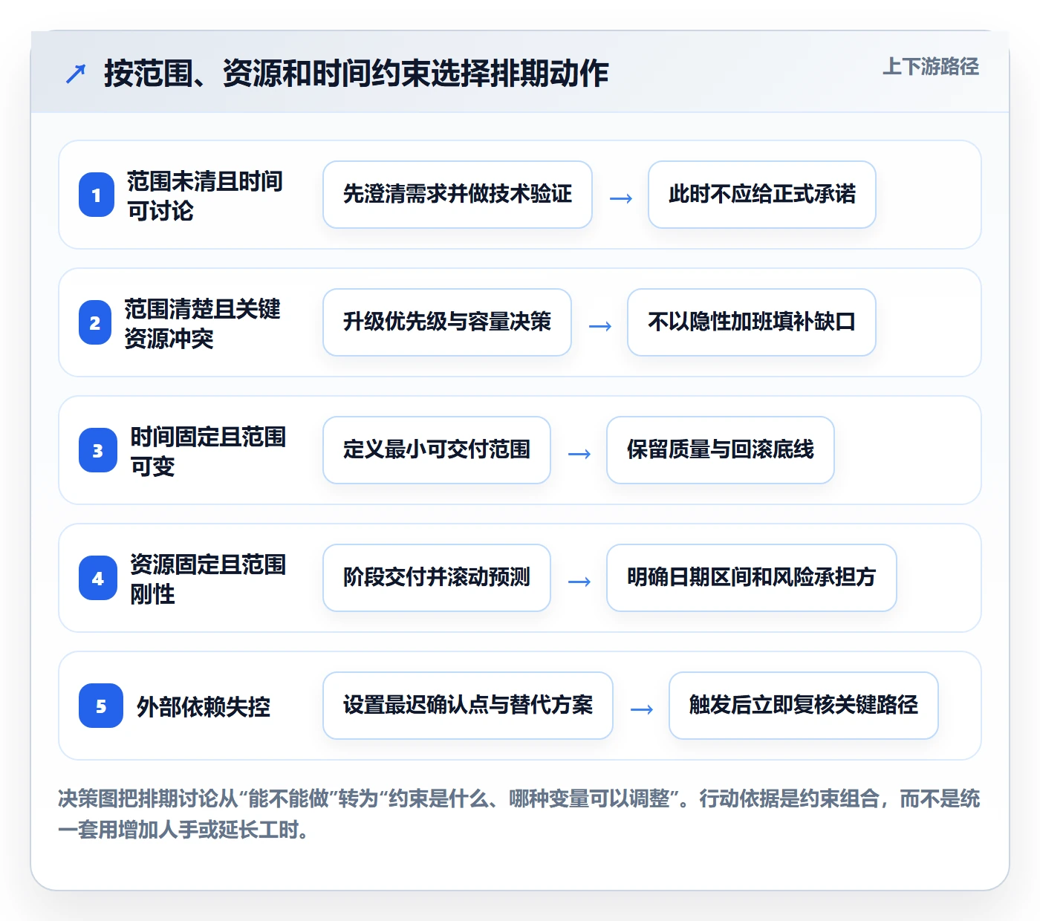
Task: Pick the 阶段交付并滚动预测 box
Action: pos(437,578)
